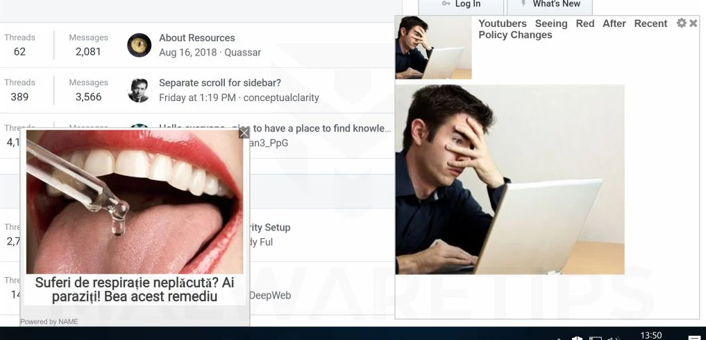Click the 13:50 taskbar clock
Image resolution: width=706 pixels, height=340 pixels.
click(650, 335)
